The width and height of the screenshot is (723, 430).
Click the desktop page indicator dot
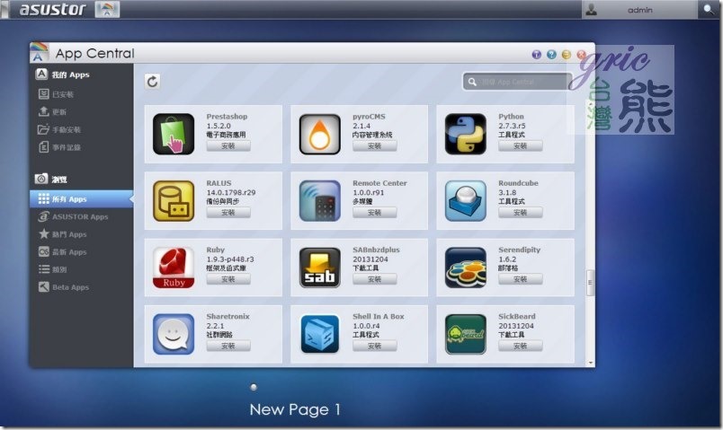[254, 387]
